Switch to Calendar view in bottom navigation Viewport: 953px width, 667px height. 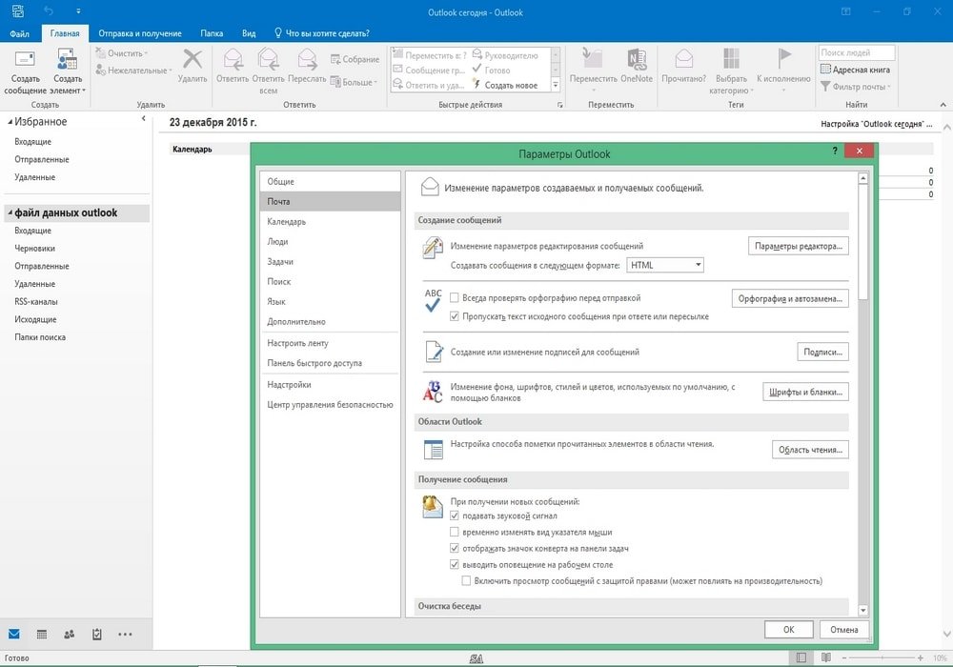pos(41,634)
